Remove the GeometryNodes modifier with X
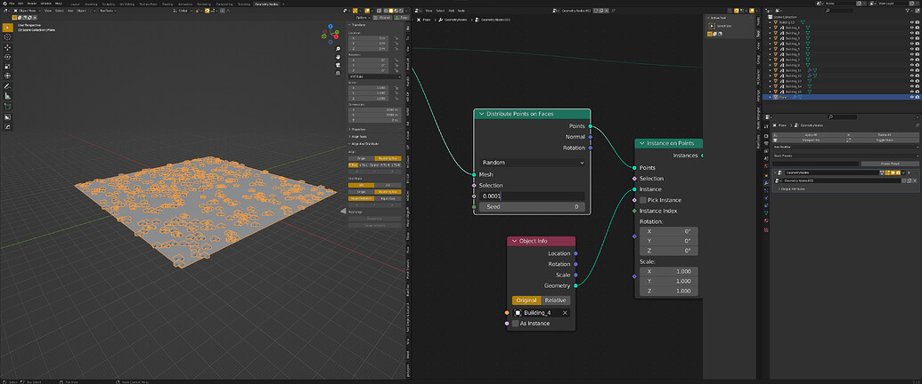The width and height of the screenshot is (922, 384). (909, 172)
